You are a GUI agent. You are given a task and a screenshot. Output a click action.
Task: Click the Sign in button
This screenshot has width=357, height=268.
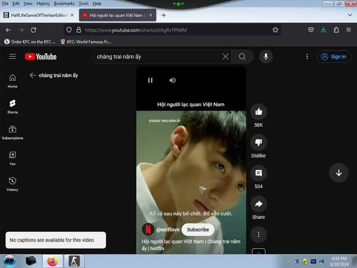coord(334,57)
